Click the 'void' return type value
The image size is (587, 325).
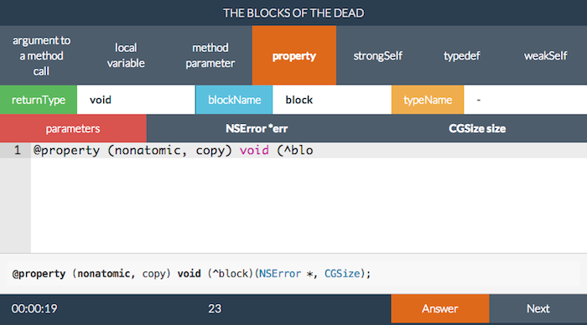tap(136, 100)
